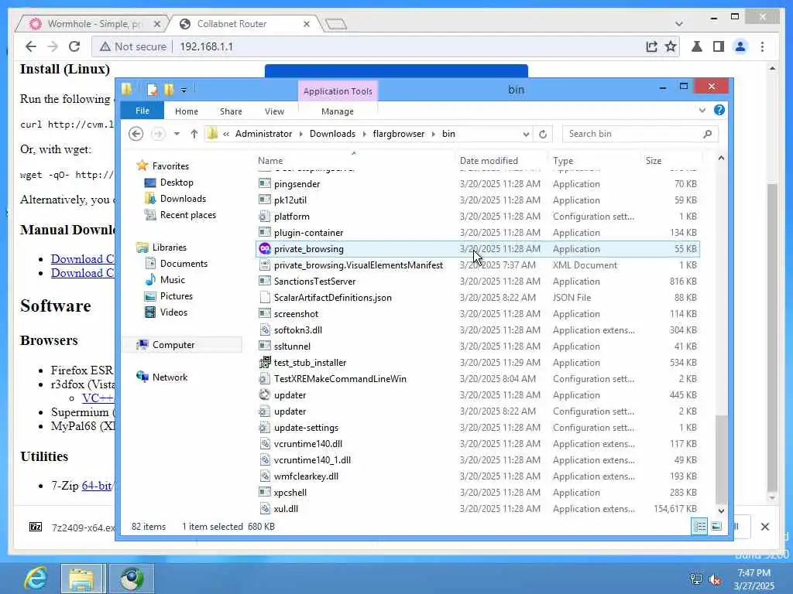Click the file list vertical scrollbar thumb
Image resolution: width=793 pixels, height=594 pixels.
pos(722,458)
